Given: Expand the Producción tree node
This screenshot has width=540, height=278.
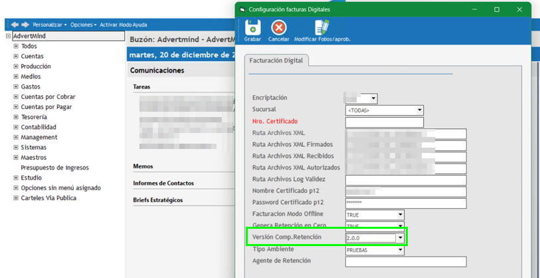Looking at the screenshot, I should [x=16, y=67].
